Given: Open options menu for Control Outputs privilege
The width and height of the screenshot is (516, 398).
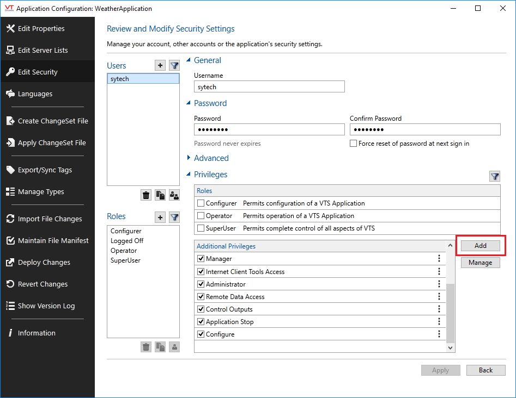Looking at the screenshot, I should (439, 309).
